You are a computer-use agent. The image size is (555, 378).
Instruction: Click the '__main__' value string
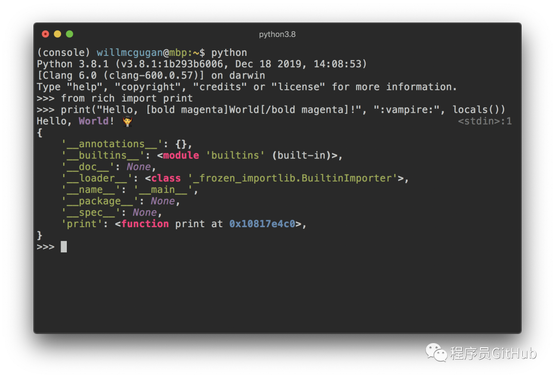pos(163,190)
